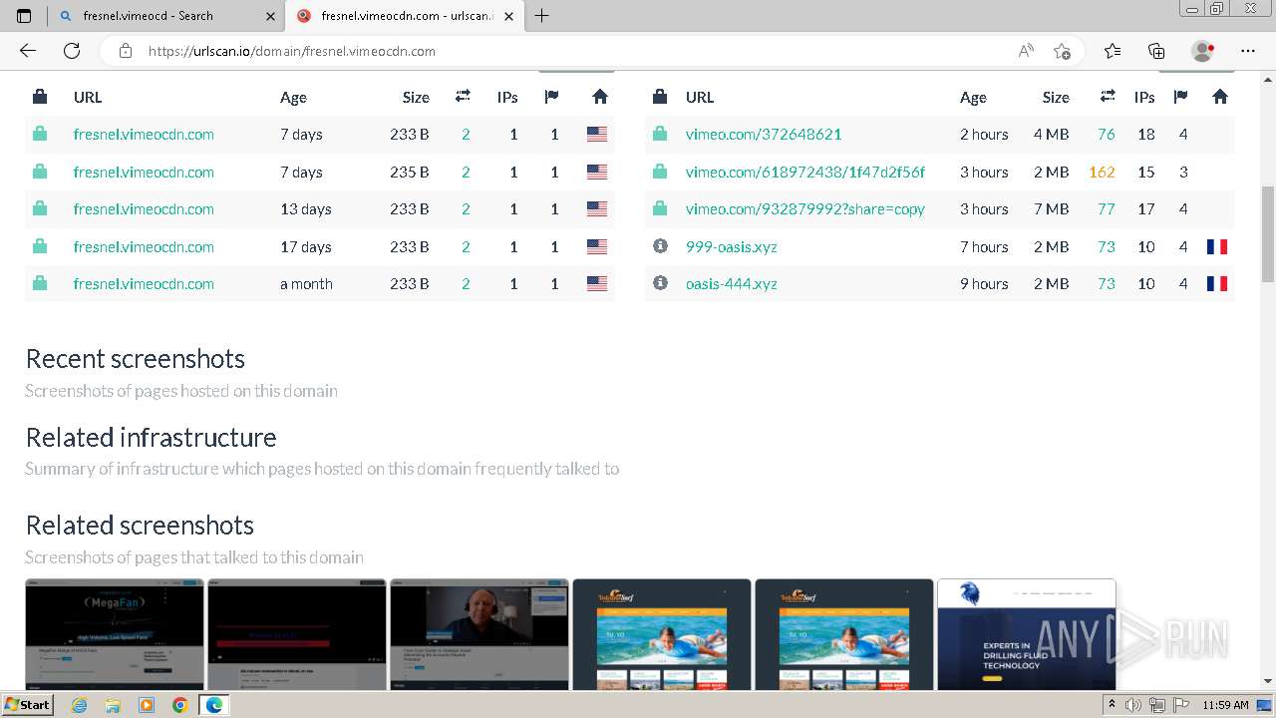Click the Age column header in the right table

tap(973, 98)
